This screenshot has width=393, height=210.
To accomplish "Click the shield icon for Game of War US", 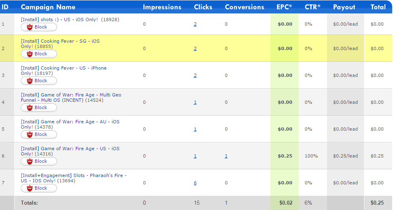I will [29, 162].
